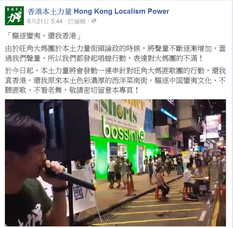
Task: Click the man seated on red stool
Action: tap(162, 183)
